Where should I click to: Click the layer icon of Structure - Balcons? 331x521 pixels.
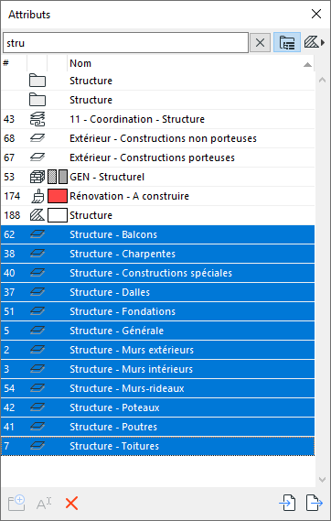tap(37, 234)
